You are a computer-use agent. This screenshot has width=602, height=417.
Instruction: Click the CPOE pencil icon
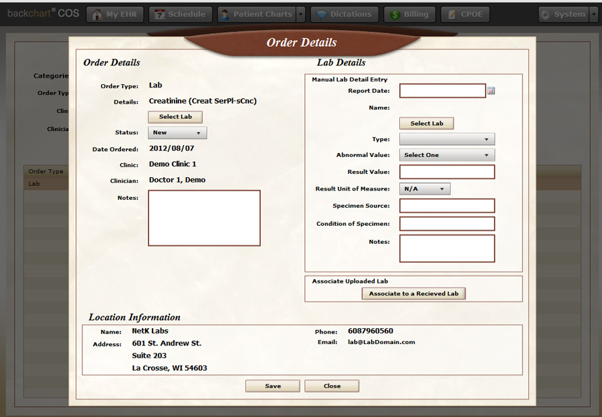[x=453, y=15]
